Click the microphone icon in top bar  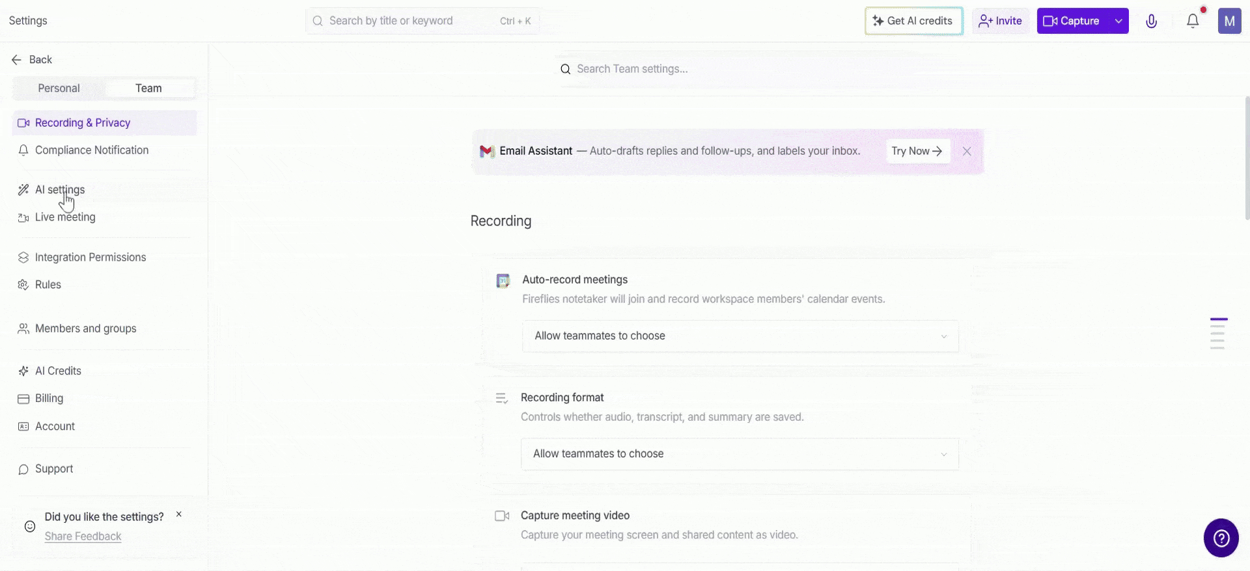[1151, 21]
